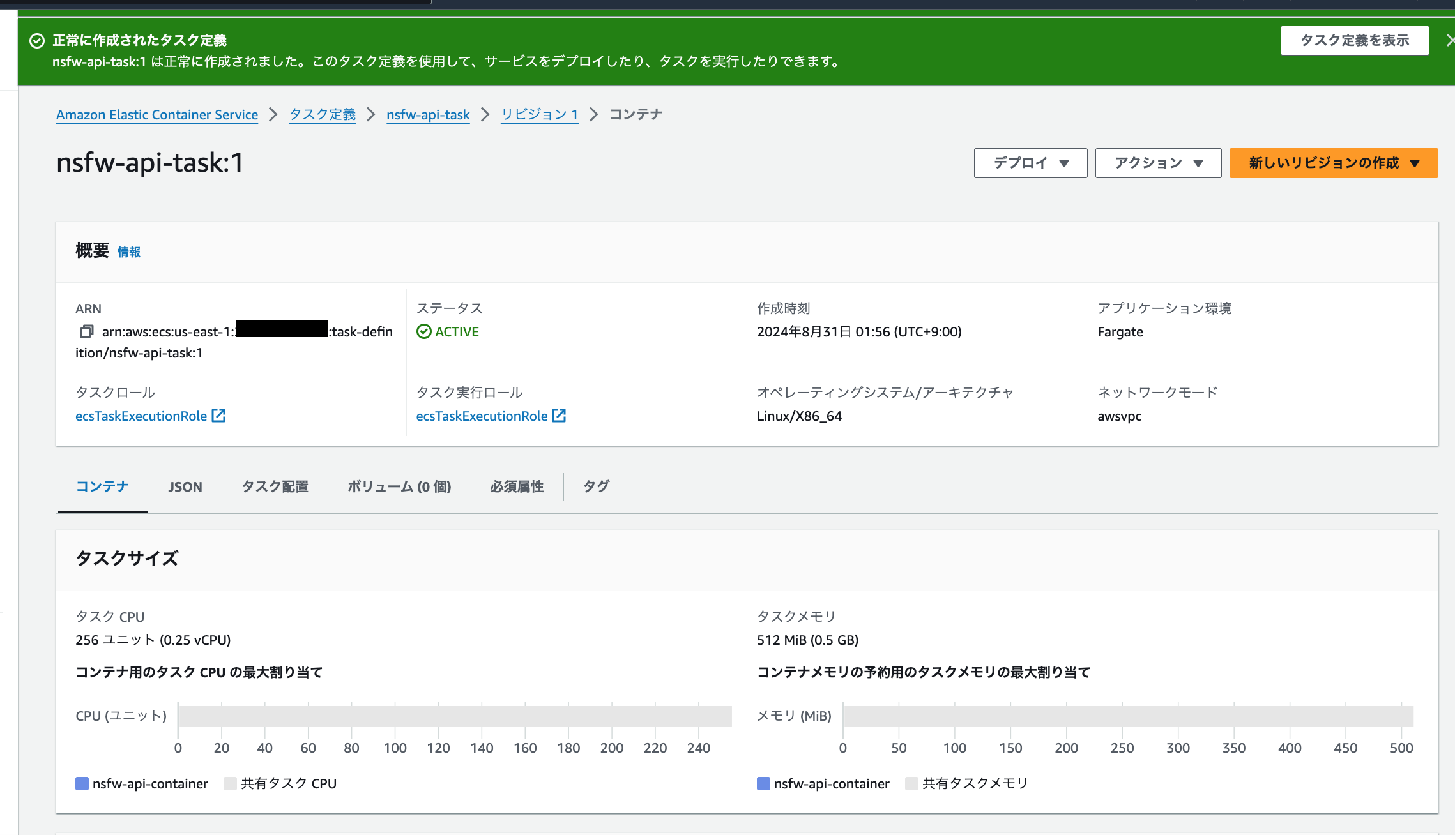Expand the デプロイ dropdown

(1030, 163)
